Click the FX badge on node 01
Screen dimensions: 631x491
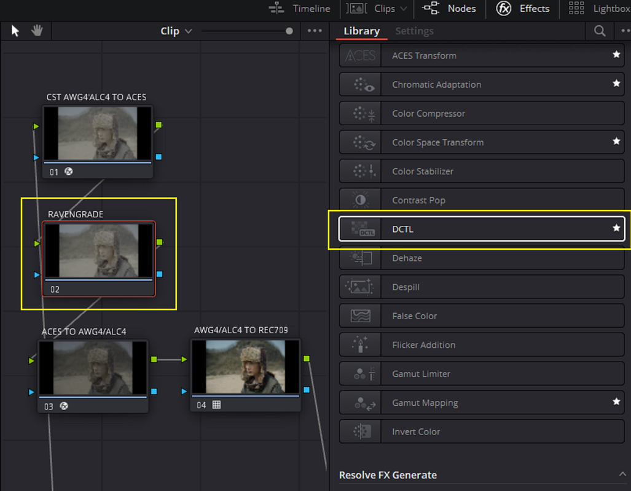click(x=69, y=172)
